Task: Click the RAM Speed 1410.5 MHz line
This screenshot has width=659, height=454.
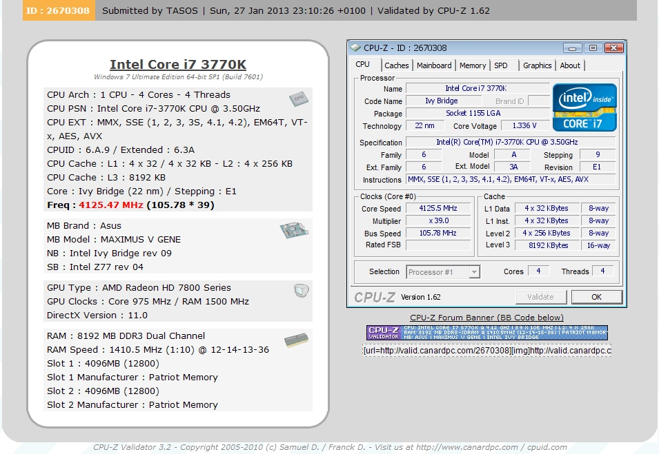Action: [x=158, y=350]
